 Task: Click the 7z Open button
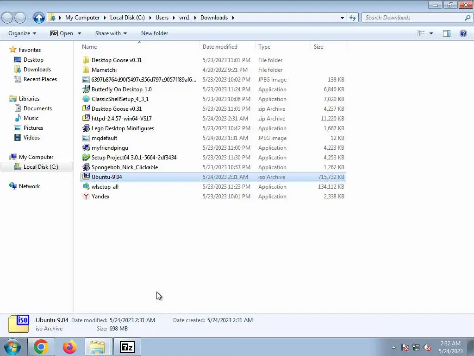62,33
